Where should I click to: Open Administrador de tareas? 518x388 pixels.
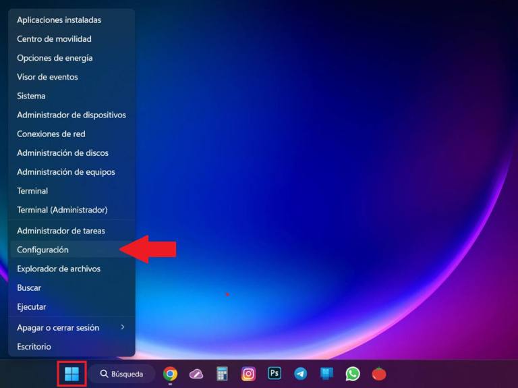(x=61, y=231)
